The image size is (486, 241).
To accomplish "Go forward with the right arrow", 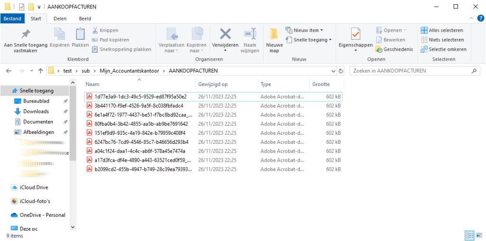I will [x=21, y=71].
